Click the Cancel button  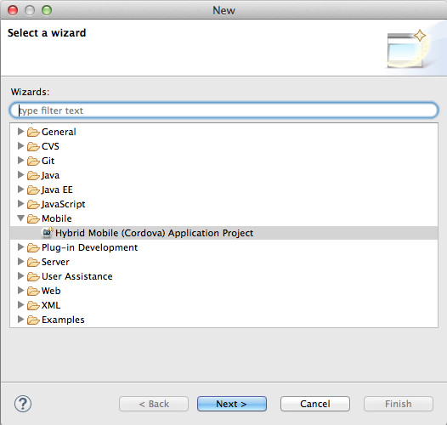[315, 404]
